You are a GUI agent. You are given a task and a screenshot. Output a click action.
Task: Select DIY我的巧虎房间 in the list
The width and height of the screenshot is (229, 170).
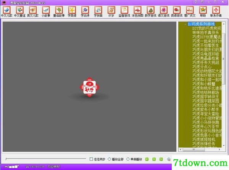click(x=206, y=28)
